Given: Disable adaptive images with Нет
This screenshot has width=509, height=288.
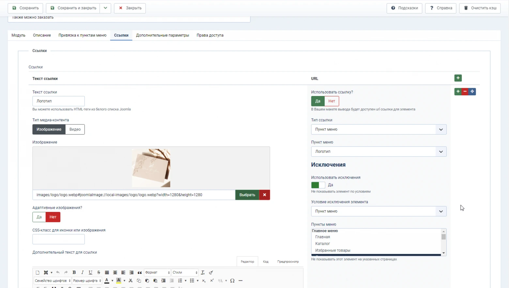Looking at the screenshot, I should pos(53,217).
